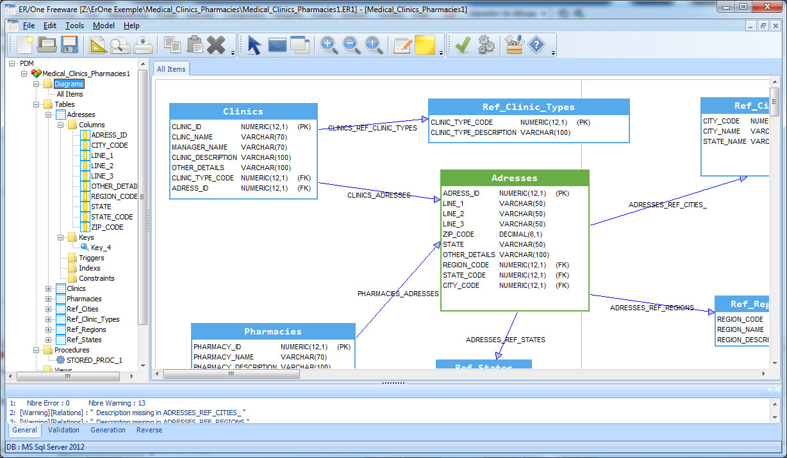Screen dimensions: 787x458
Task: Switch to the Generation output tab
Action: 108,430
